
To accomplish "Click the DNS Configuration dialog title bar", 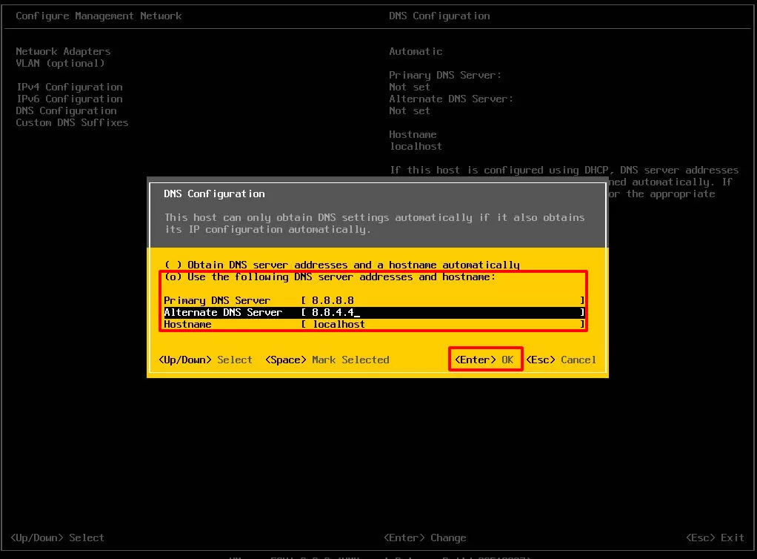I will [377, 193].
